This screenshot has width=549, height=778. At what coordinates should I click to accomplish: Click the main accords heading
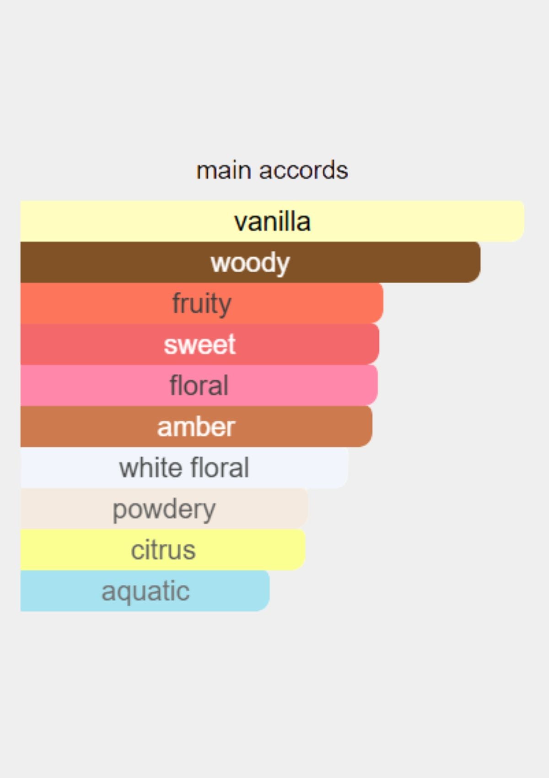point(272,171)
